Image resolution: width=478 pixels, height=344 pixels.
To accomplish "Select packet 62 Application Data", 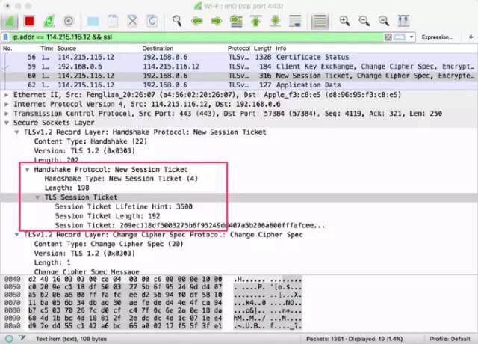I will click(239, 85).
